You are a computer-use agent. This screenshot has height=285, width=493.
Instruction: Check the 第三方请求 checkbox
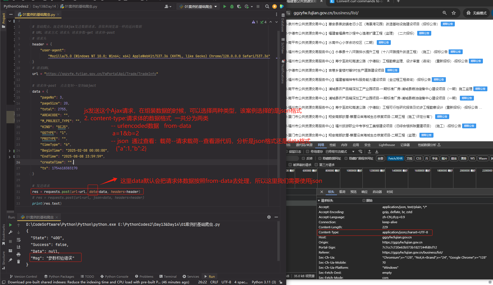click(x=316, y=165)
